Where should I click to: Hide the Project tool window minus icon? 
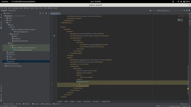click(49, 13)
